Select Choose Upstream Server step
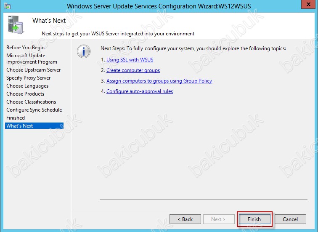Screen dimensions: 318x232 (x=34, y=70)
